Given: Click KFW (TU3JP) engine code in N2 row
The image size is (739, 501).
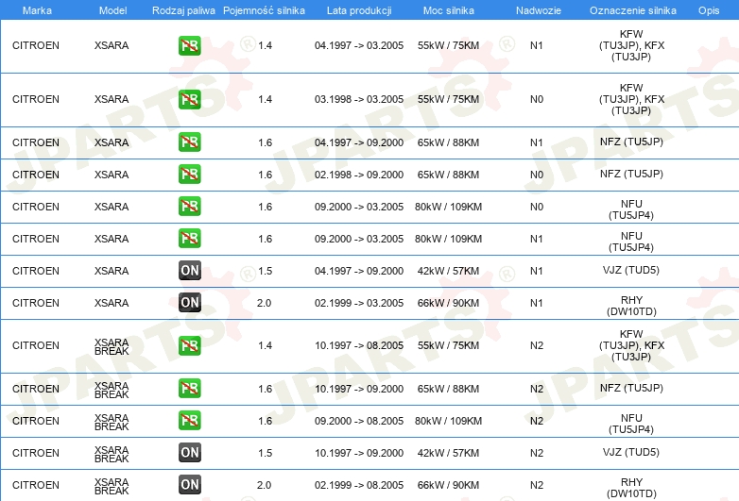Looking at the screenshot, I should point(631,345).
